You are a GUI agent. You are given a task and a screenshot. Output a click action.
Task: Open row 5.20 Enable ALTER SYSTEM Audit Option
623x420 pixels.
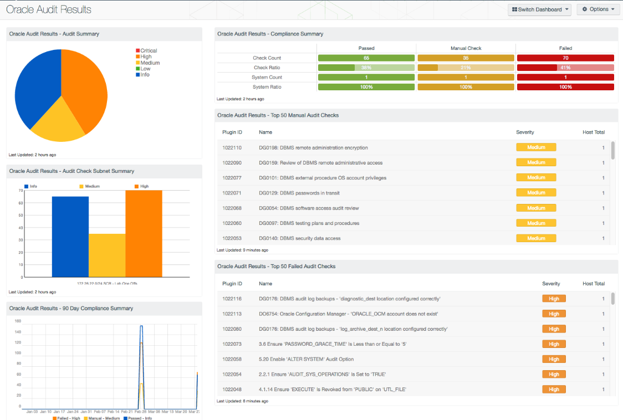point(414,359)
